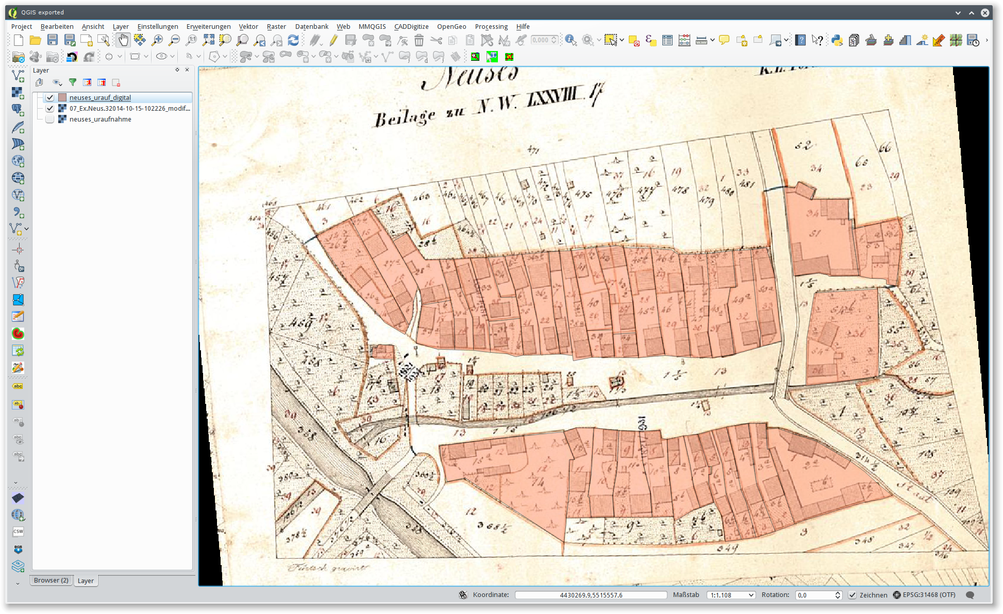Expand the measure tool dropdown arrow
The height and width of the screenshot is (614, 1003).
[x=712, y=40]
